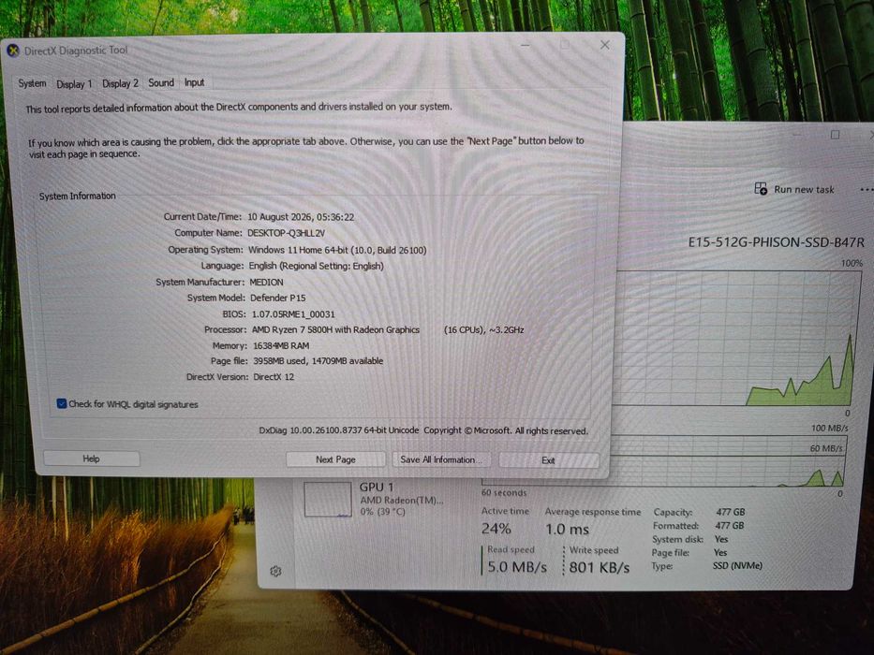Click the DirectX Diagnostic Tool title icon
The width and height of the screenshot is (874, 655).
pos(13,51)
